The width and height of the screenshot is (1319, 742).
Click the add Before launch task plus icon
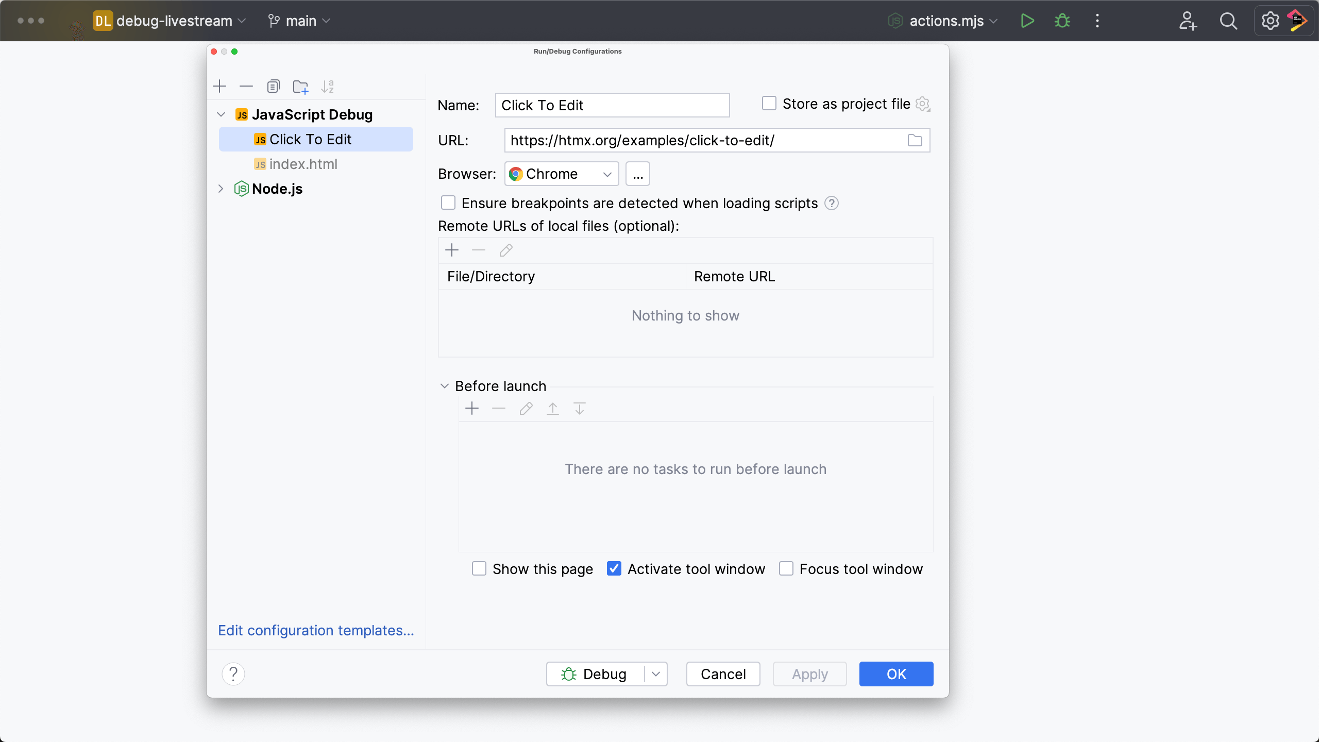click(471, 409)
